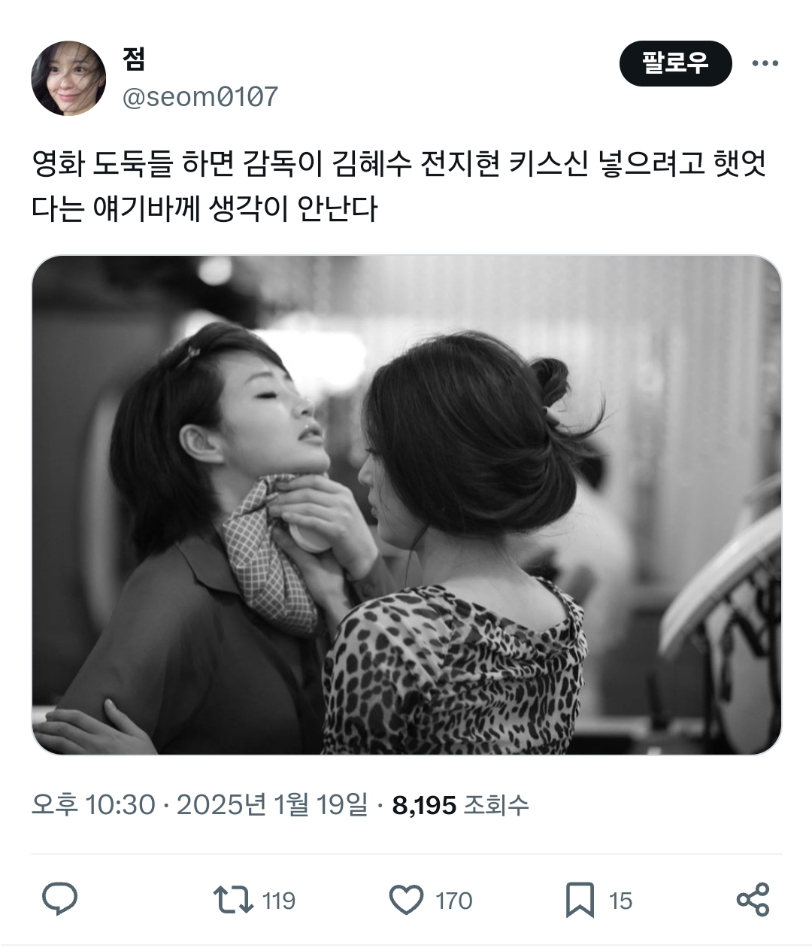This screenshot has width=812, height=948.
Task: Open the three-dot more options menu
Action: [x=765, y=63]
